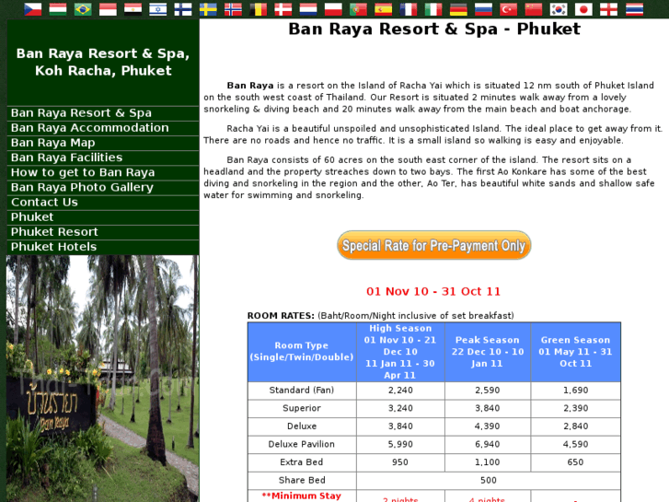Select the Italian flag language icon
Viewport: 669px width, 502px height.
tap(433, 9)
